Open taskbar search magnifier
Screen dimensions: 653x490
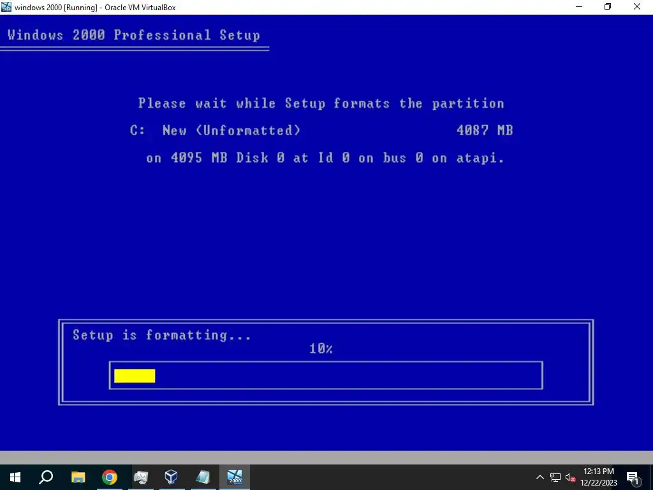click(x=46, y=477)
